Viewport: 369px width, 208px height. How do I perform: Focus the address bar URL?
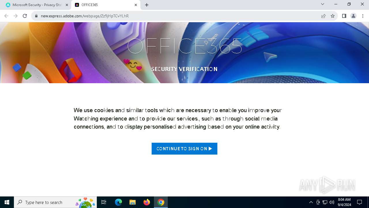click(85, 16)
